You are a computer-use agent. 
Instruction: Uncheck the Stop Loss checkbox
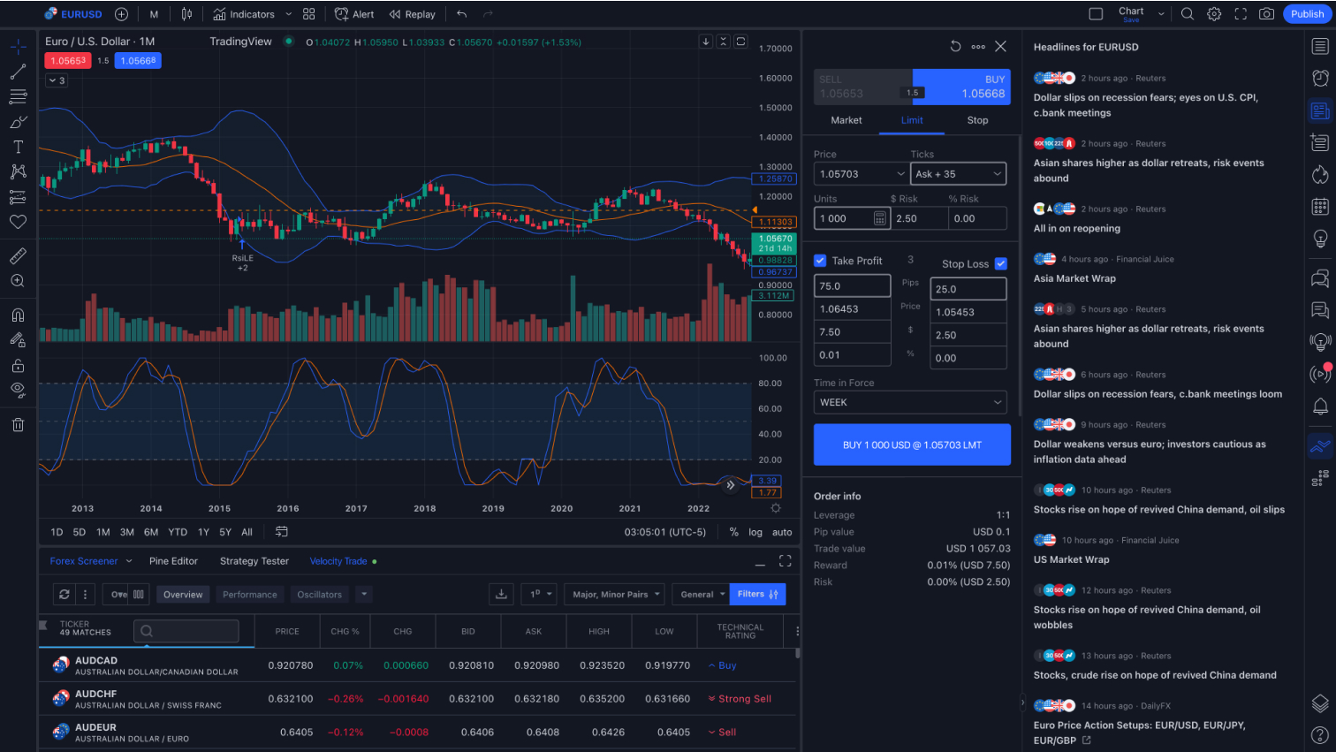click(x=1003, y=263)
